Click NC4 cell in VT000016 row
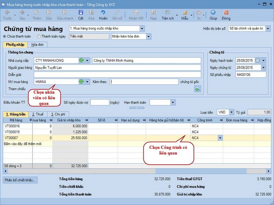This screenshot has height=205, width=274. click(x=207, y=126)
